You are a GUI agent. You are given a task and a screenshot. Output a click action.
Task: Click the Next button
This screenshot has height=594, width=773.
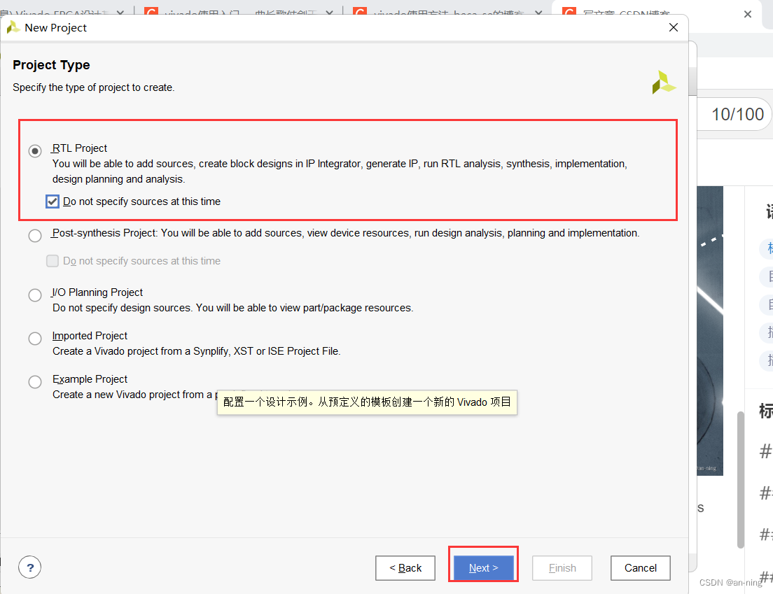click(484, 568)
